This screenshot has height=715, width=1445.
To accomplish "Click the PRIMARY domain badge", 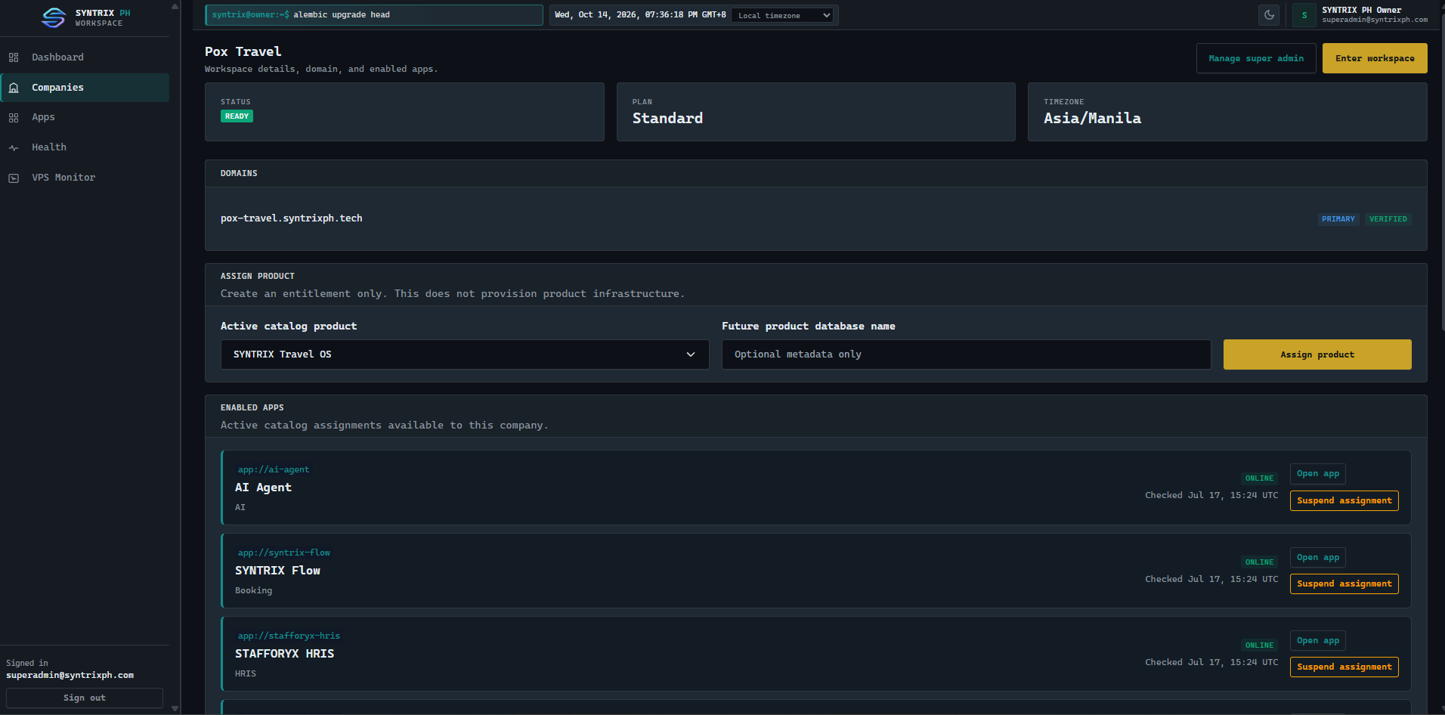I will coord(1338,219).
